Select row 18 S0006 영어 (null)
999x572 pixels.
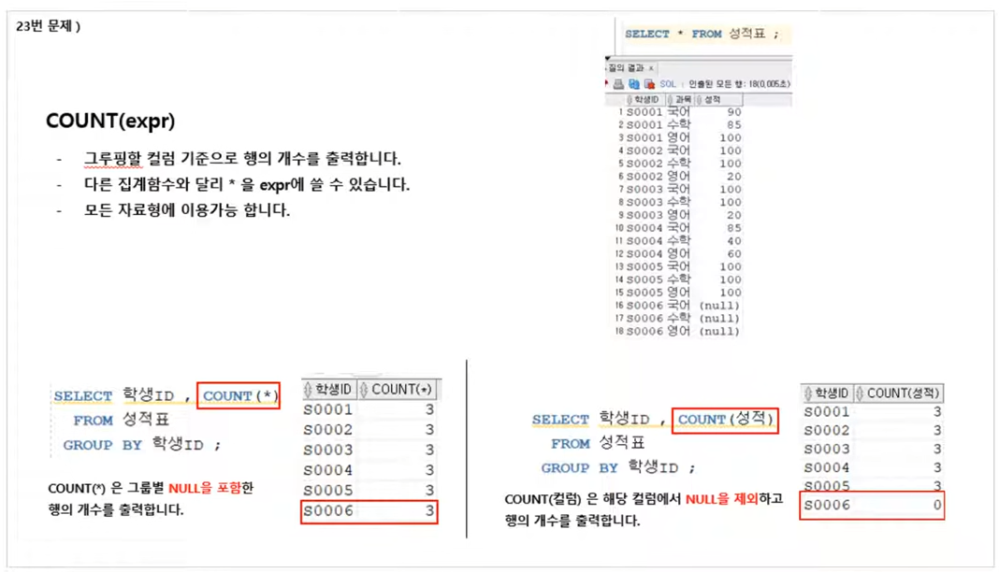(679, 332)
